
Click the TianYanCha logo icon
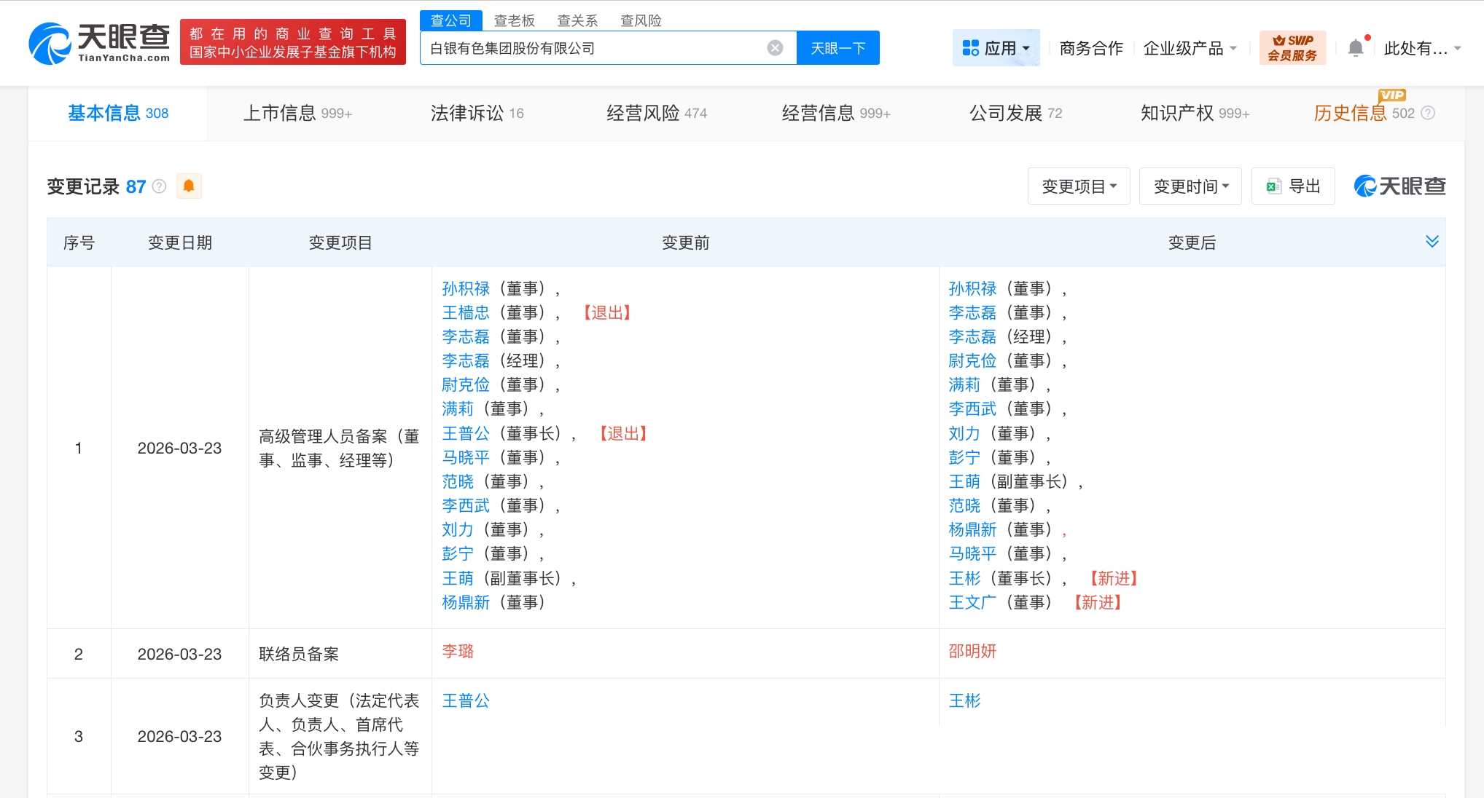[x=50, y=44]
